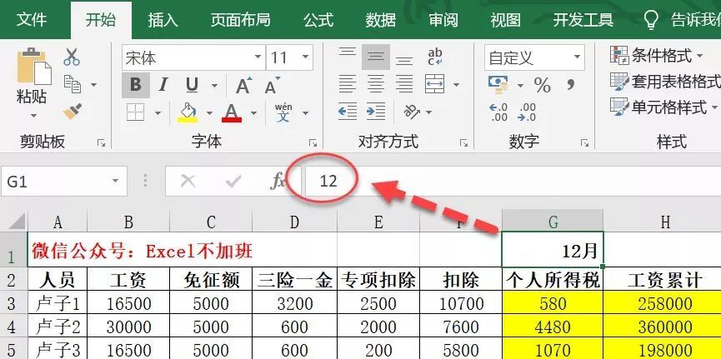Image resolution: width=721 pixels, height=359 pixels.
Task: Open number format dropdown 自定义
Action: click(x=577, y=57)
